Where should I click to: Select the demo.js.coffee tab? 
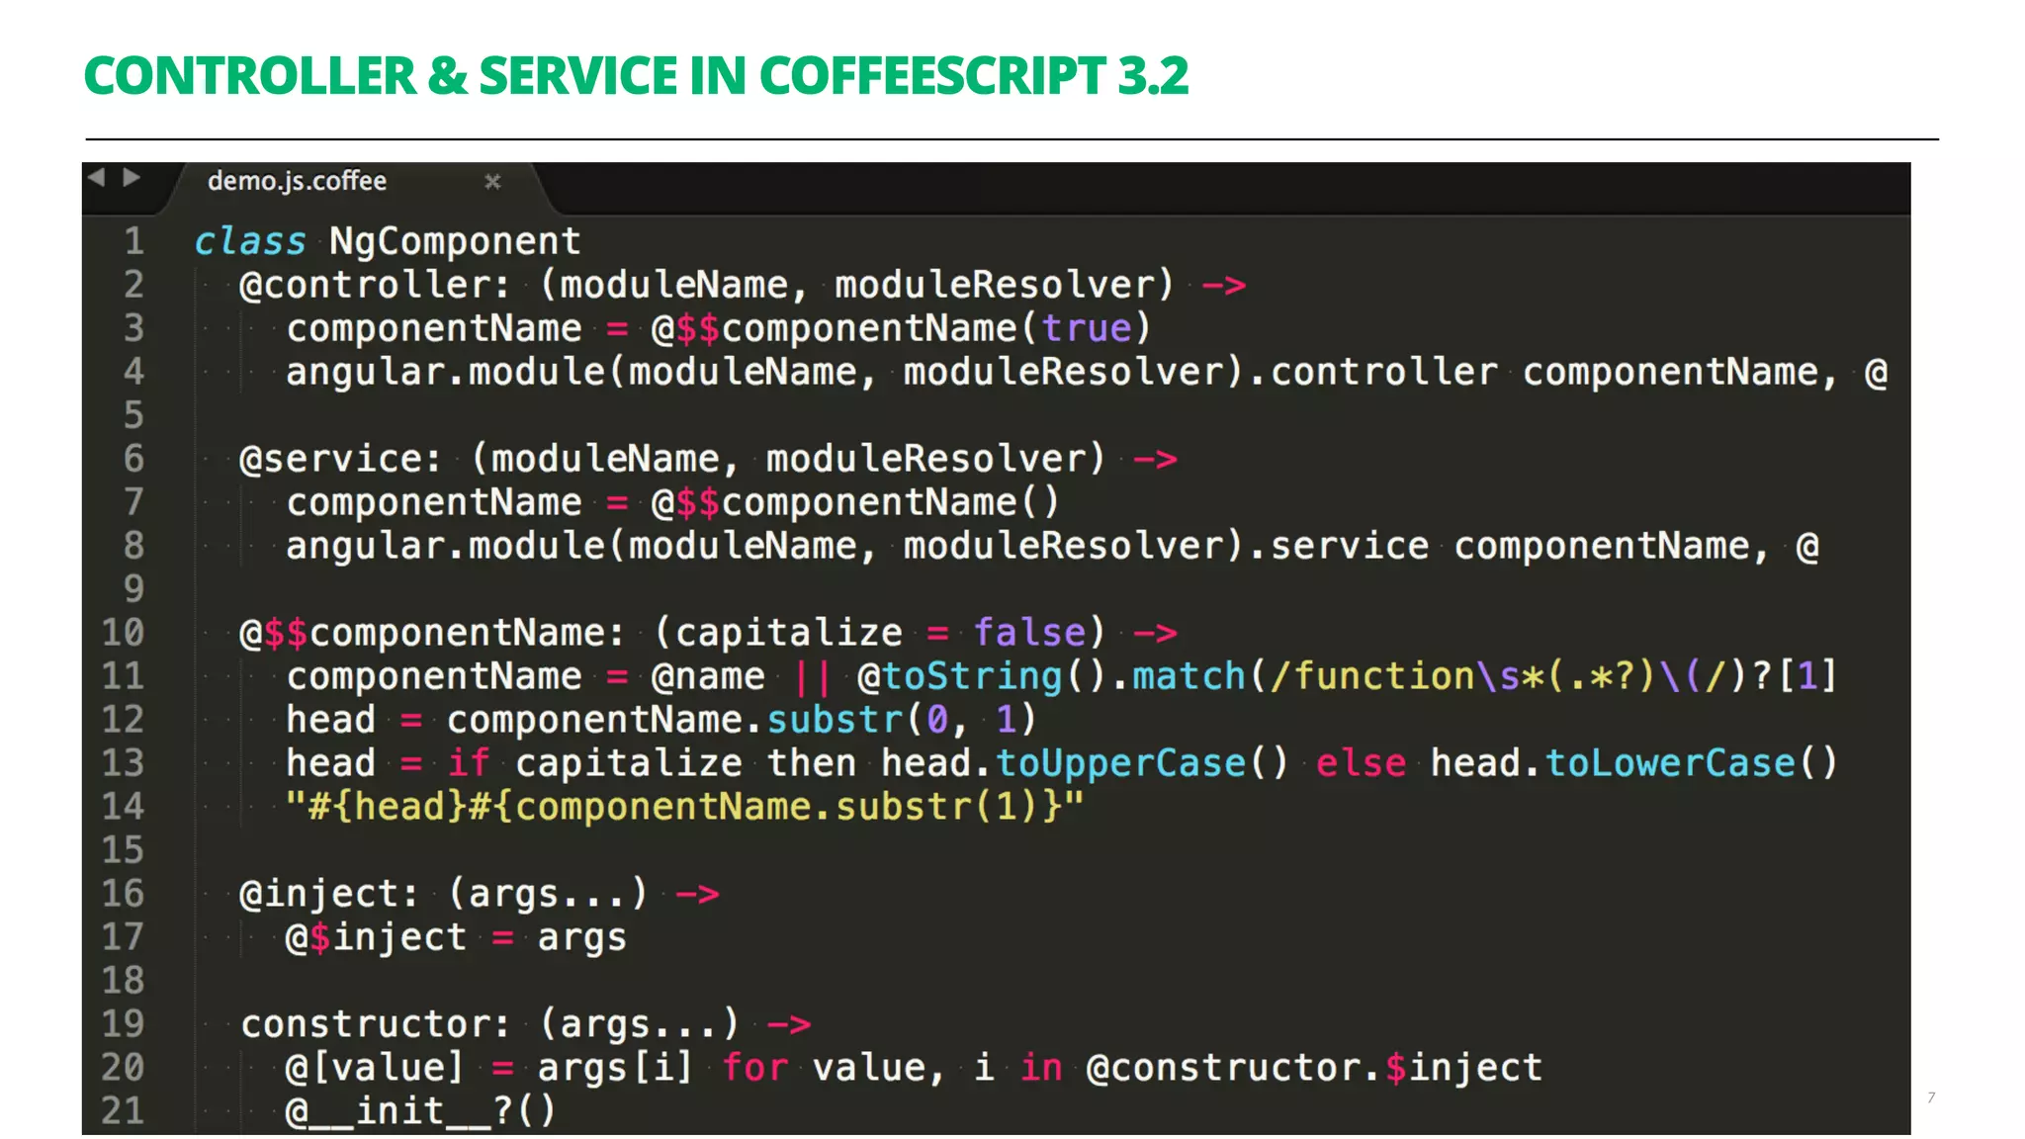point(297,181)
